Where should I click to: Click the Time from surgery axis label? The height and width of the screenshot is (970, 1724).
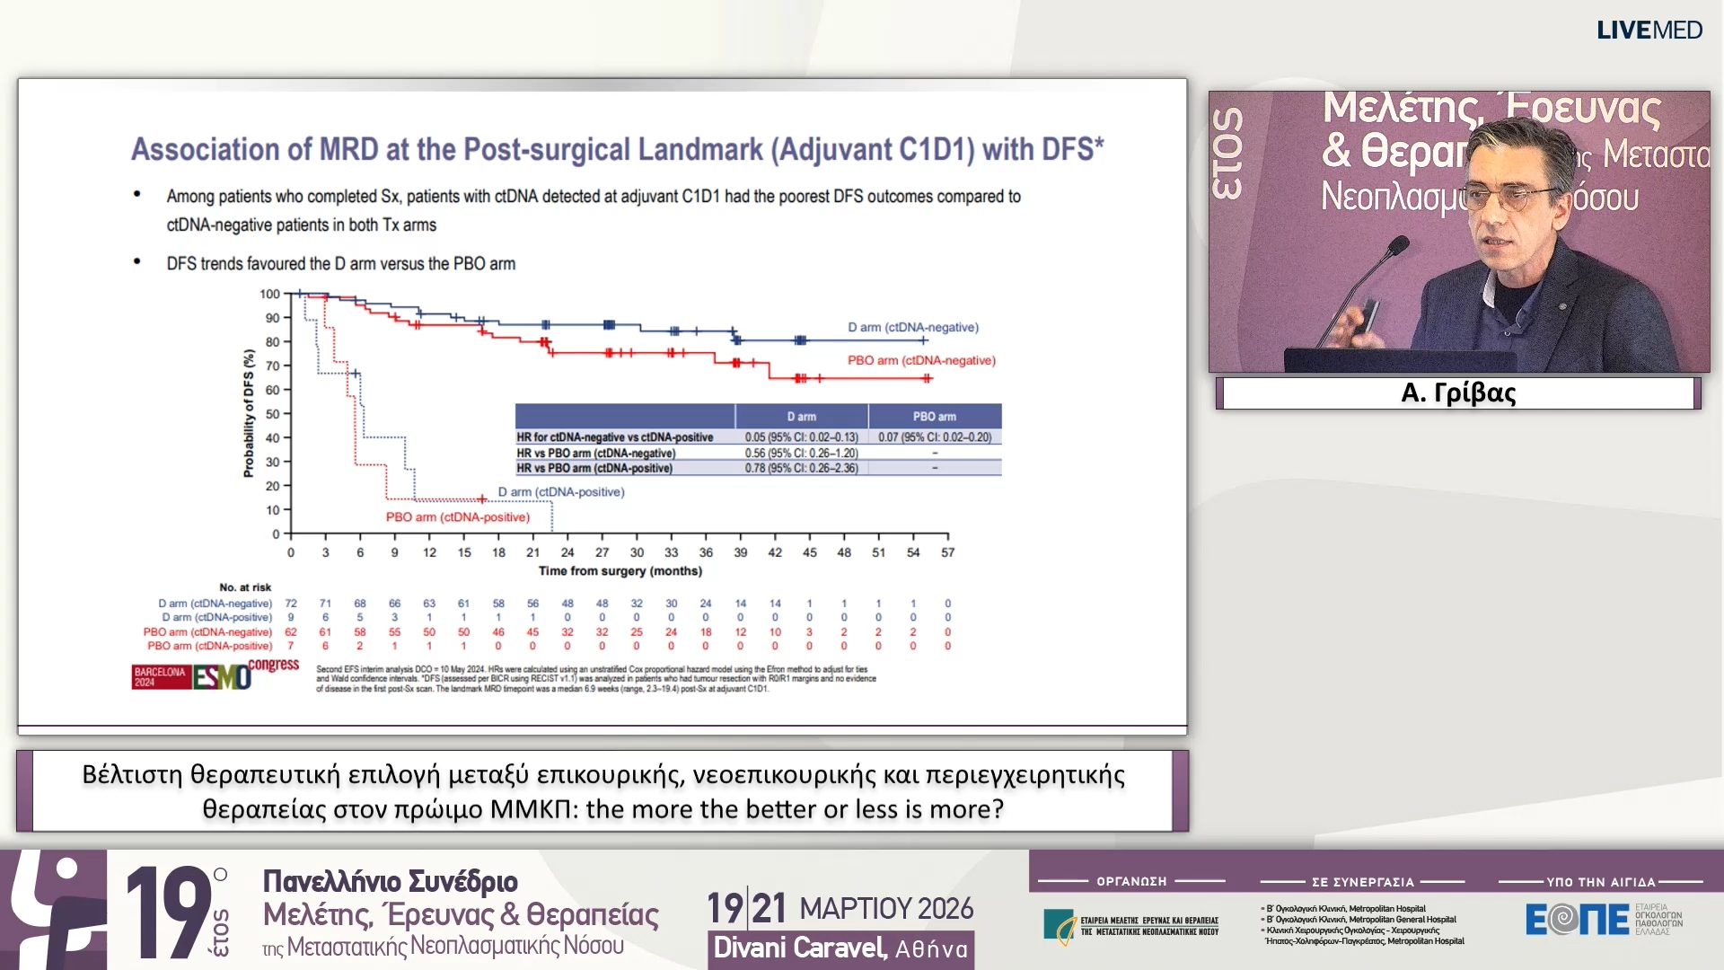pos(620,571)
